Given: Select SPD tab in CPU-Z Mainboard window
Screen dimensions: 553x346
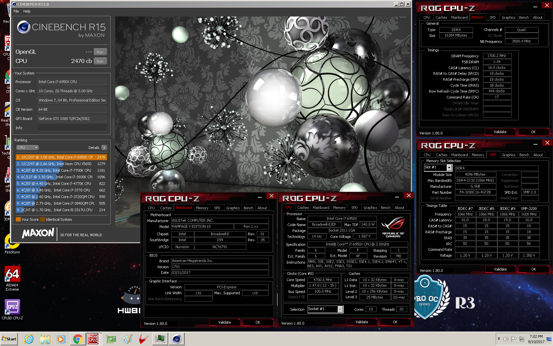Looking at the screenshot, I should 217,208.
